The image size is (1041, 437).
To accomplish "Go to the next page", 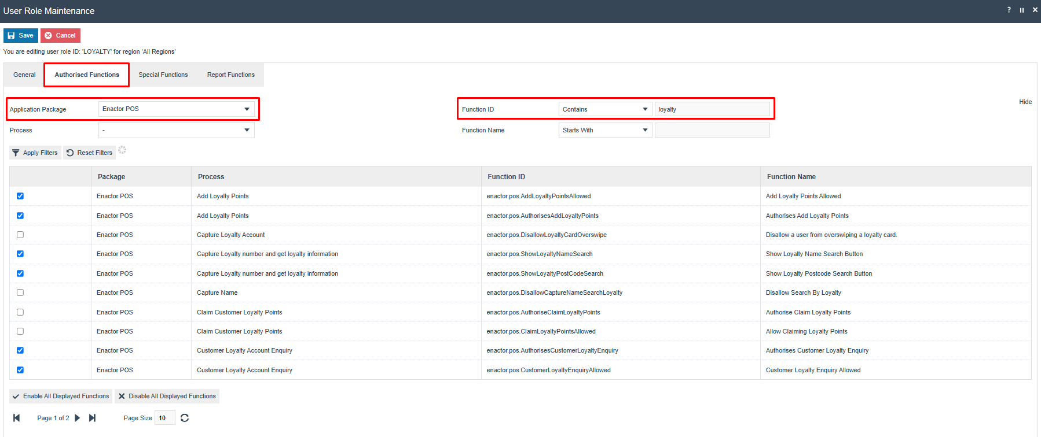I will tap(78, 418).
